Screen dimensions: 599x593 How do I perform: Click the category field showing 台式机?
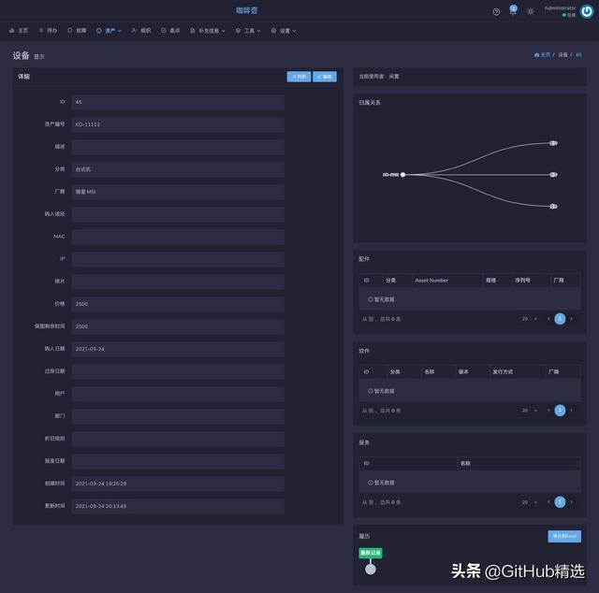point(178,169)
